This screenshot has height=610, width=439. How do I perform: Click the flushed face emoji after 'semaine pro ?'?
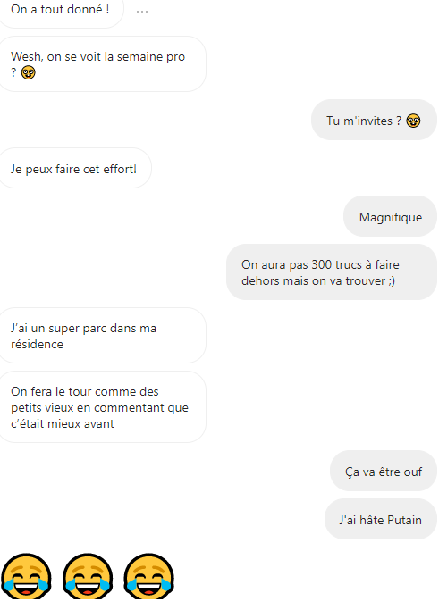28,72
